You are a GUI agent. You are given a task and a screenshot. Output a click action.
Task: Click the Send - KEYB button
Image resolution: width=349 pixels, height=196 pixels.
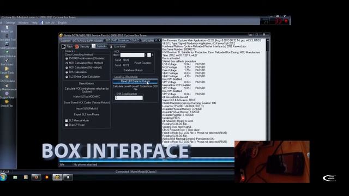click(122, 65)
